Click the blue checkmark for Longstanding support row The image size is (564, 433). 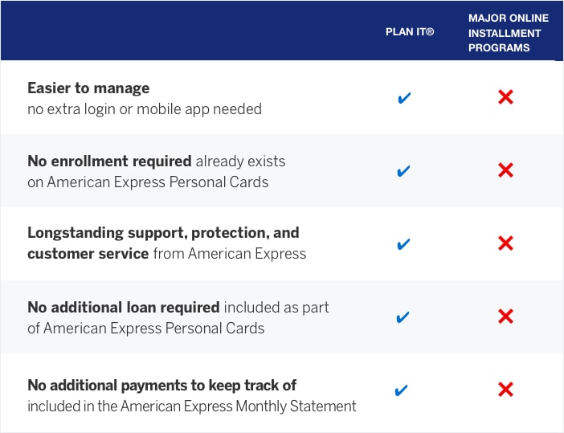pyautogui.click(x=404, y=243)
